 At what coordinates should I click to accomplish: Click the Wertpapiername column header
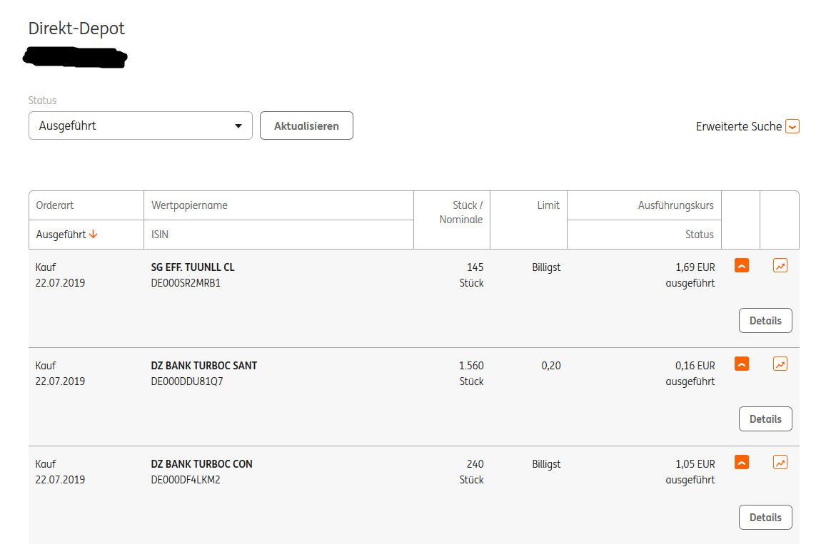tap(189, 205)
